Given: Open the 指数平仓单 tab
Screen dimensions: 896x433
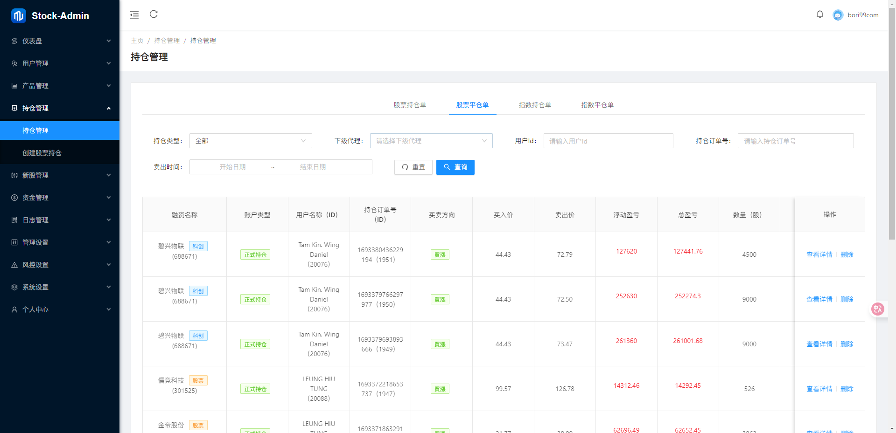Looking at the screenshot, I should coord(597,105).
